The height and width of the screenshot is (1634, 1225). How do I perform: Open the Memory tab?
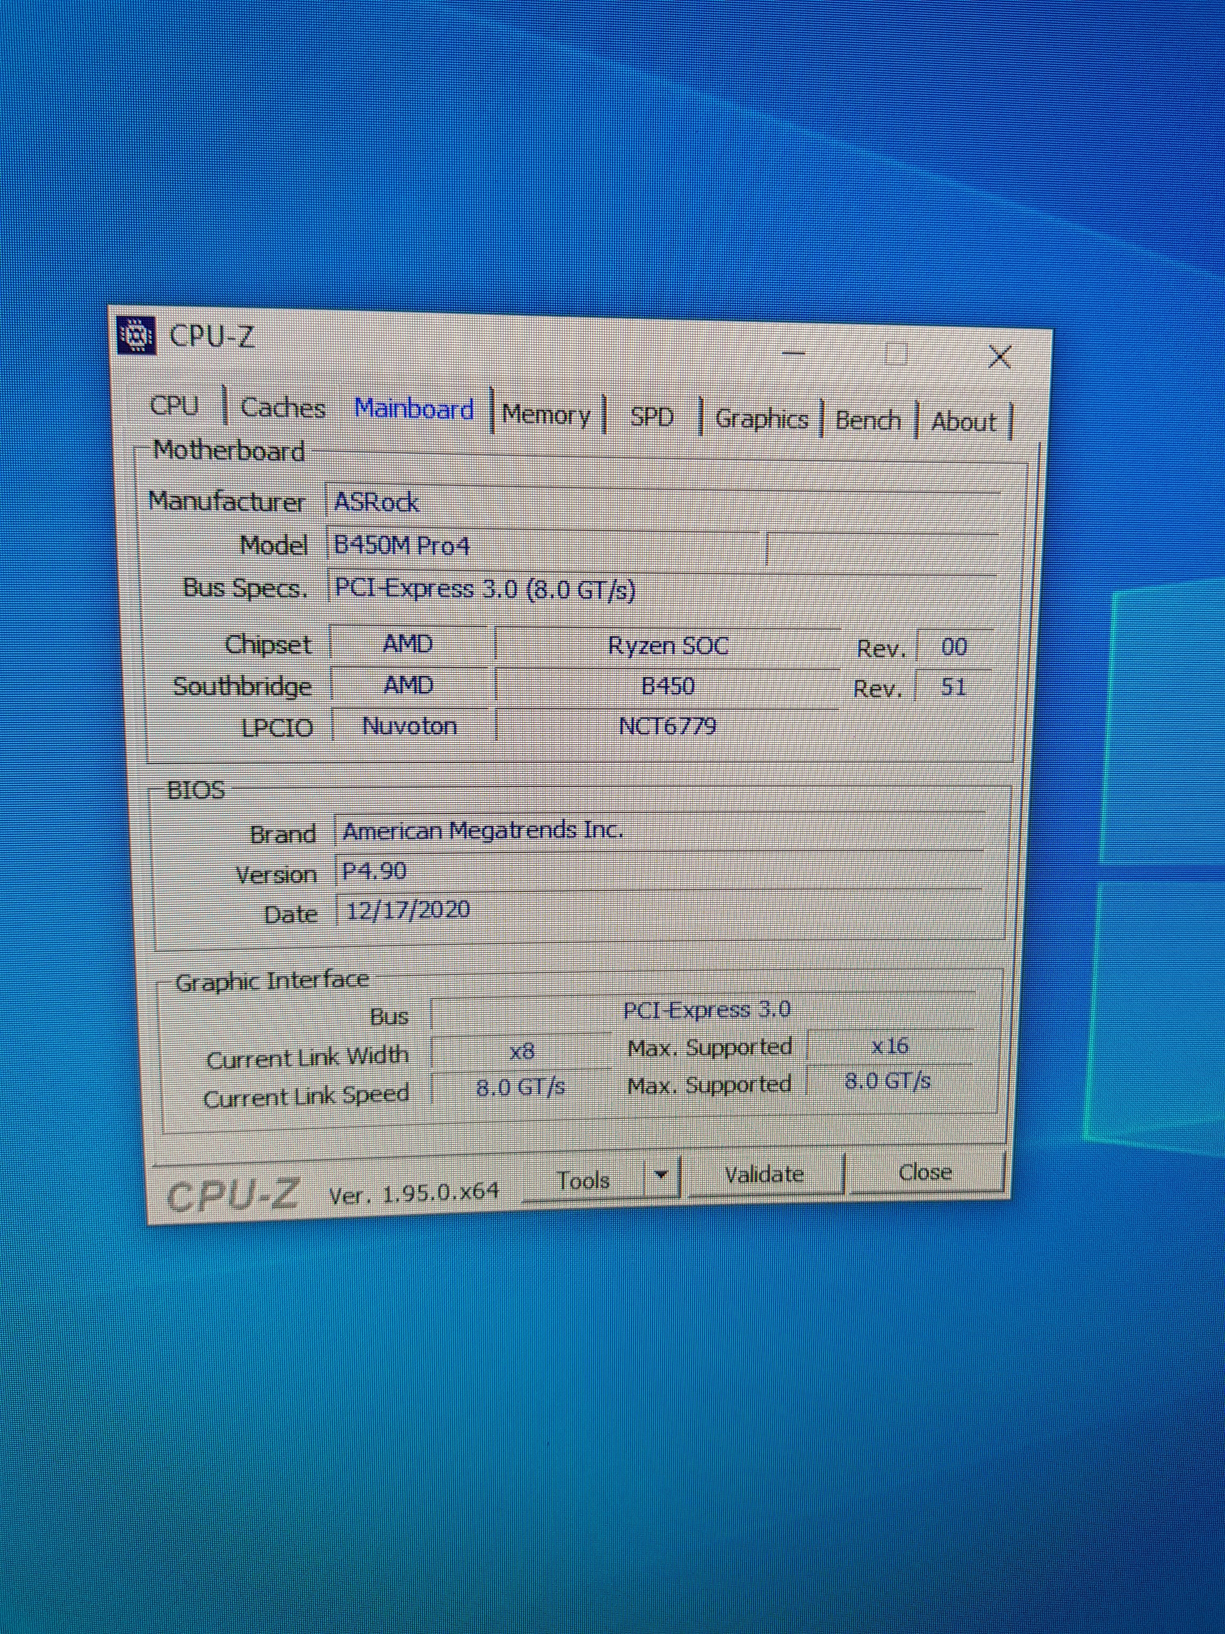[546, 415]
